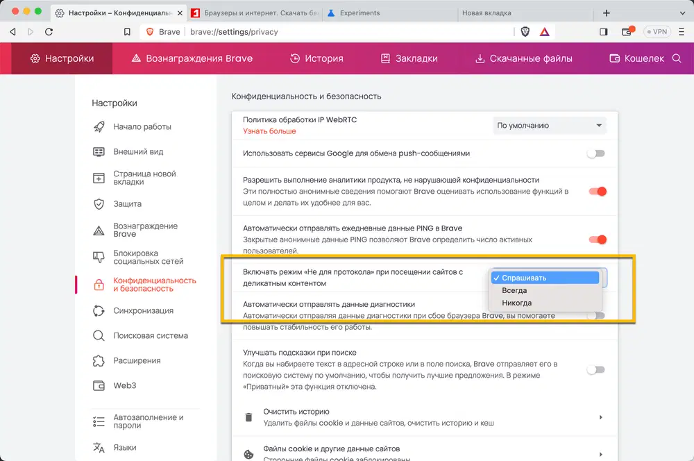
Task: Open Вознаграждения Brave in top navigation
Action: [x=192, y=58]
